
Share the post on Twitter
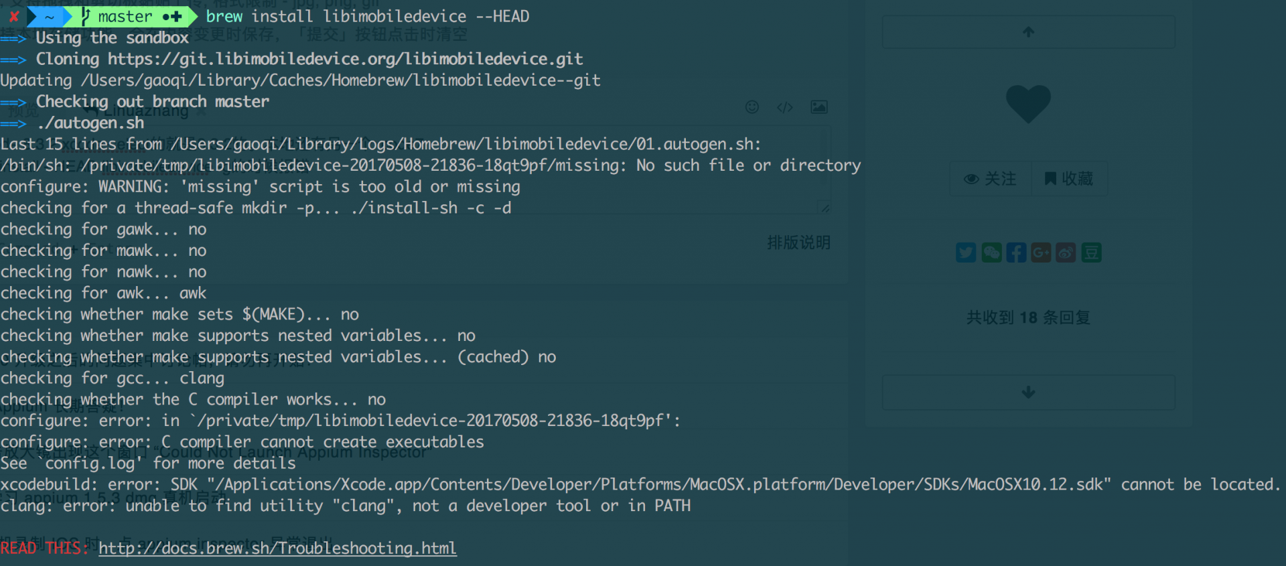coord(966,253)
